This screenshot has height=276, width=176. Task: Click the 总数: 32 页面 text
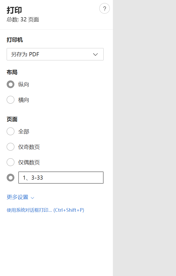tap(23, 20)
